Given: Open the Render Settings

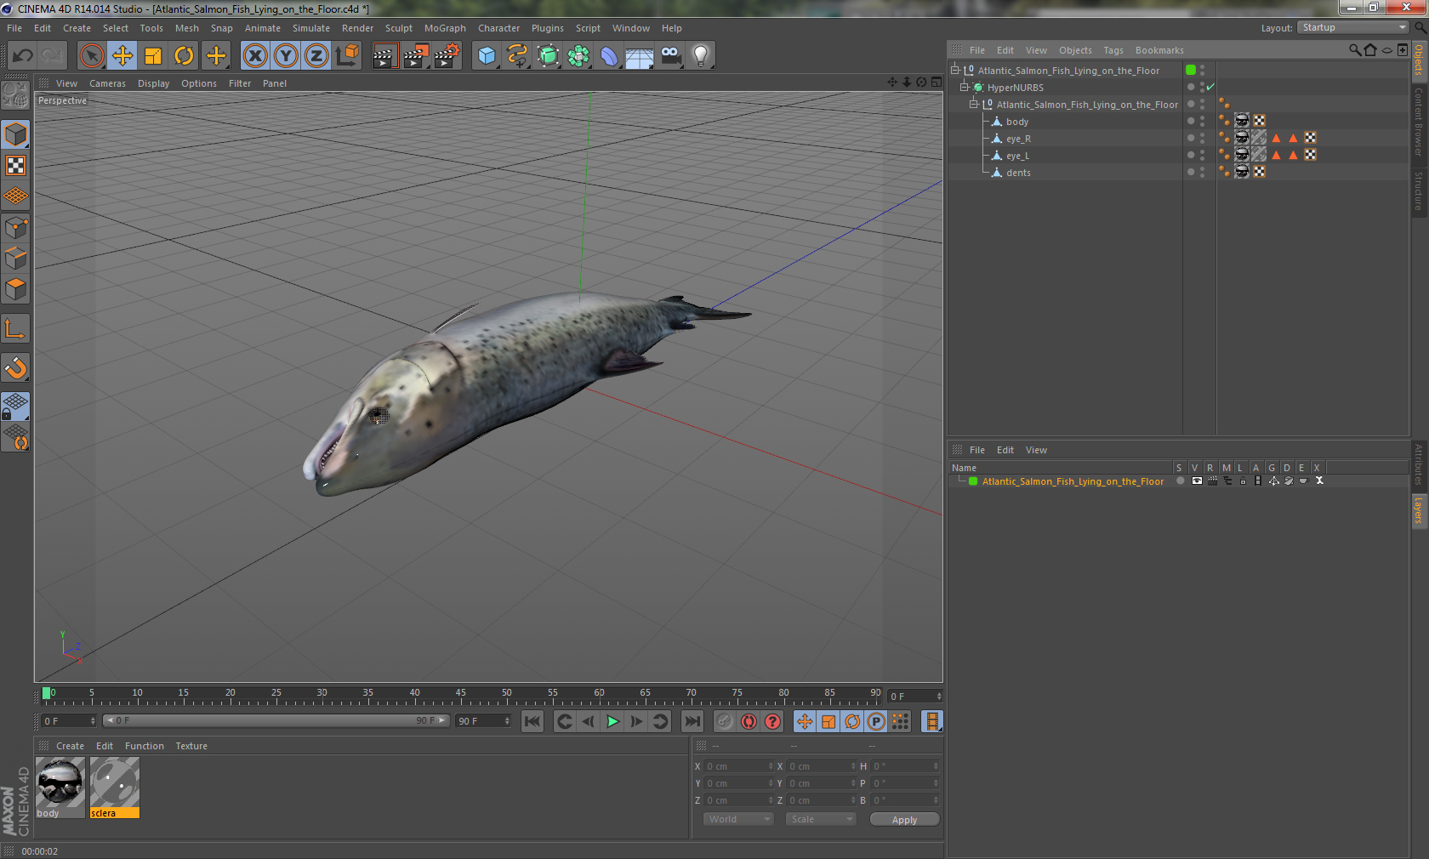Looking at the screenshot, I should click(447, 56).
